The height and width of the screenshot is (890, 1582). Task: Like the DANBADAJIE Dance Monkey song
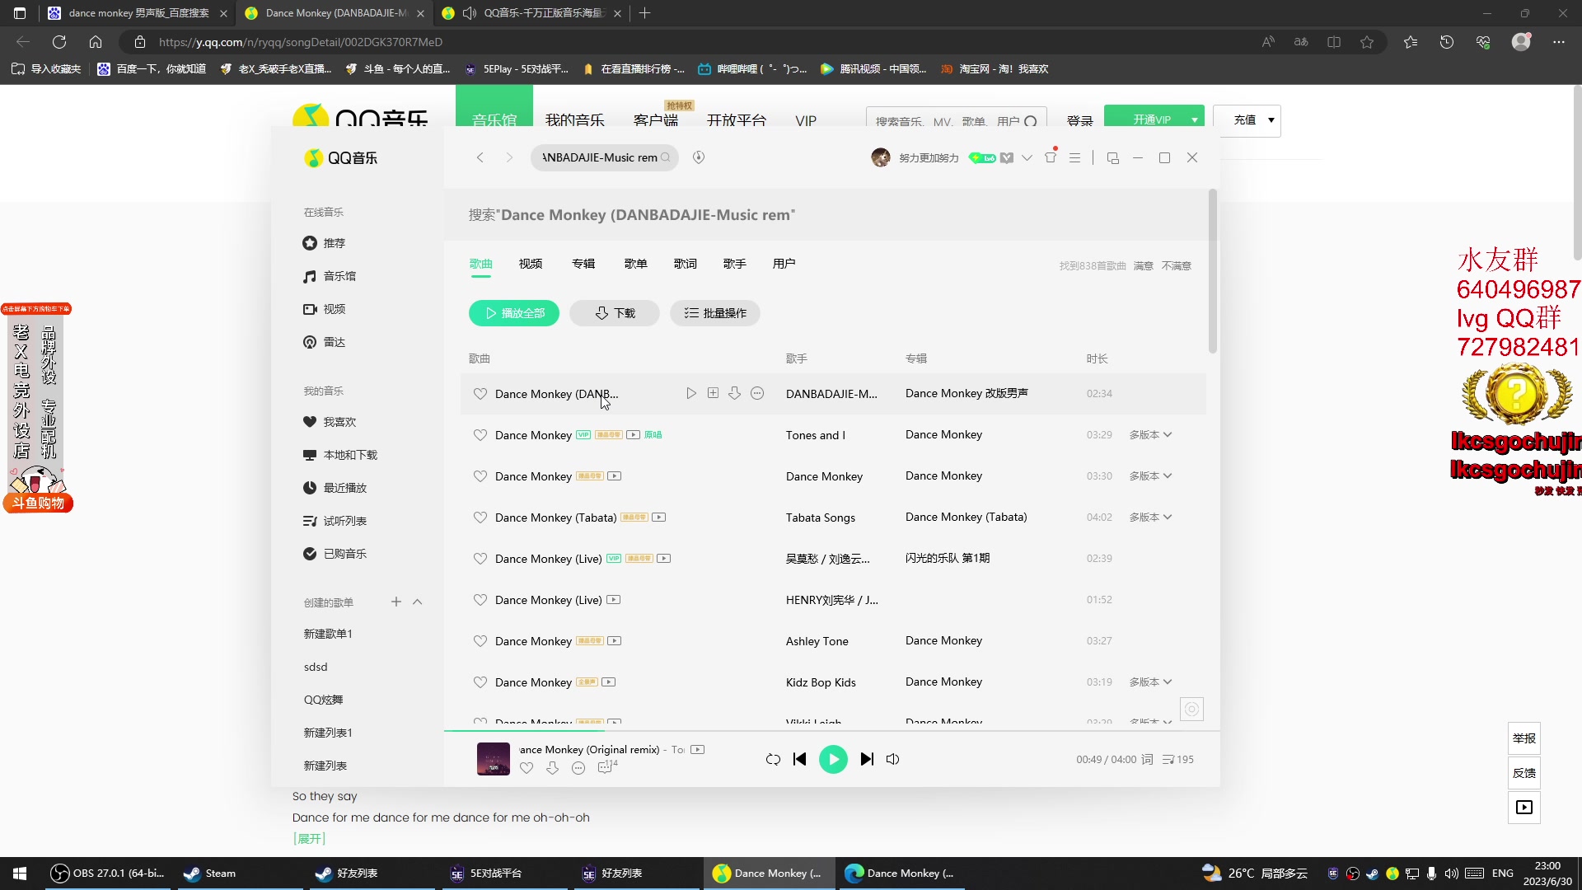[480, 394]
